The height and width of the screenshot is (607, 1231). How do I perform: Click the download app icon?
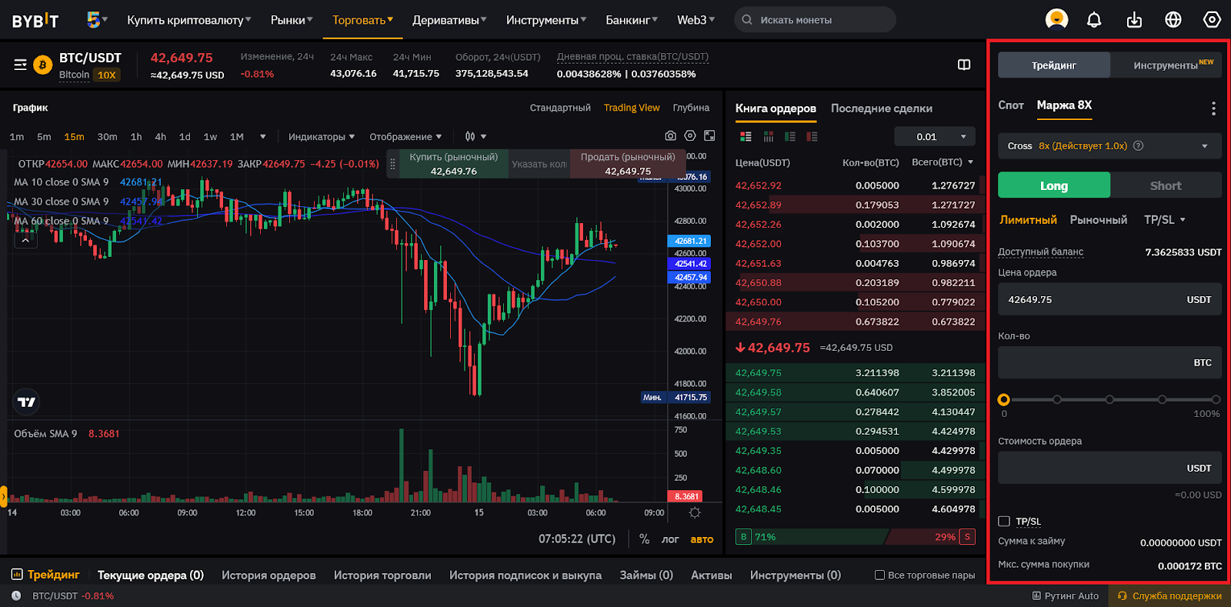pyautogui.click(x=1134, y=20)
